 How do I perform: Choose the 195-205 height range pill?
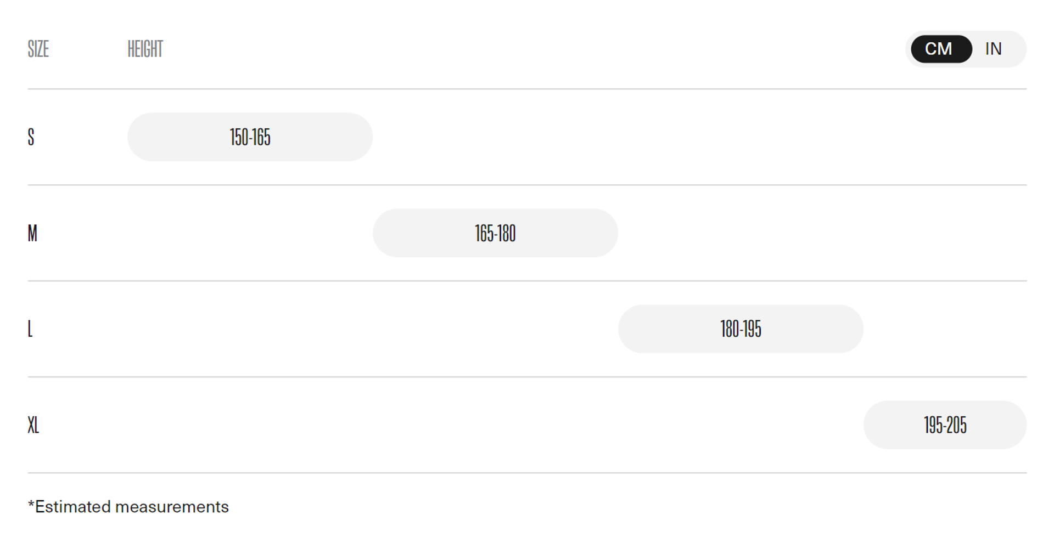(945, 425)
